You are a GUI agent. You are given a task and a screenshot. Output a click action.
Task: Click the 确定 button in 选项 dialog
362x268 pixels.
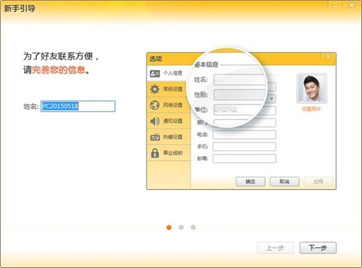tap(251, 181)
